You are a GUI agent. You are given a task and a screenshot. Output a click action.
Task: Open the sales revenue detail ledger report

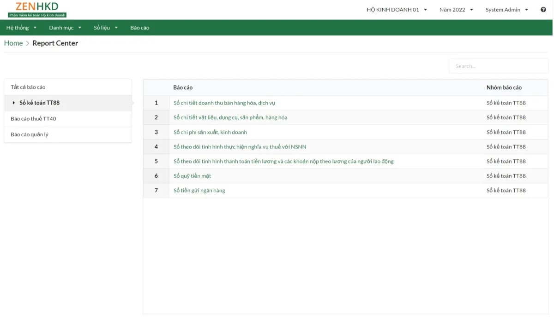(224, 103)
